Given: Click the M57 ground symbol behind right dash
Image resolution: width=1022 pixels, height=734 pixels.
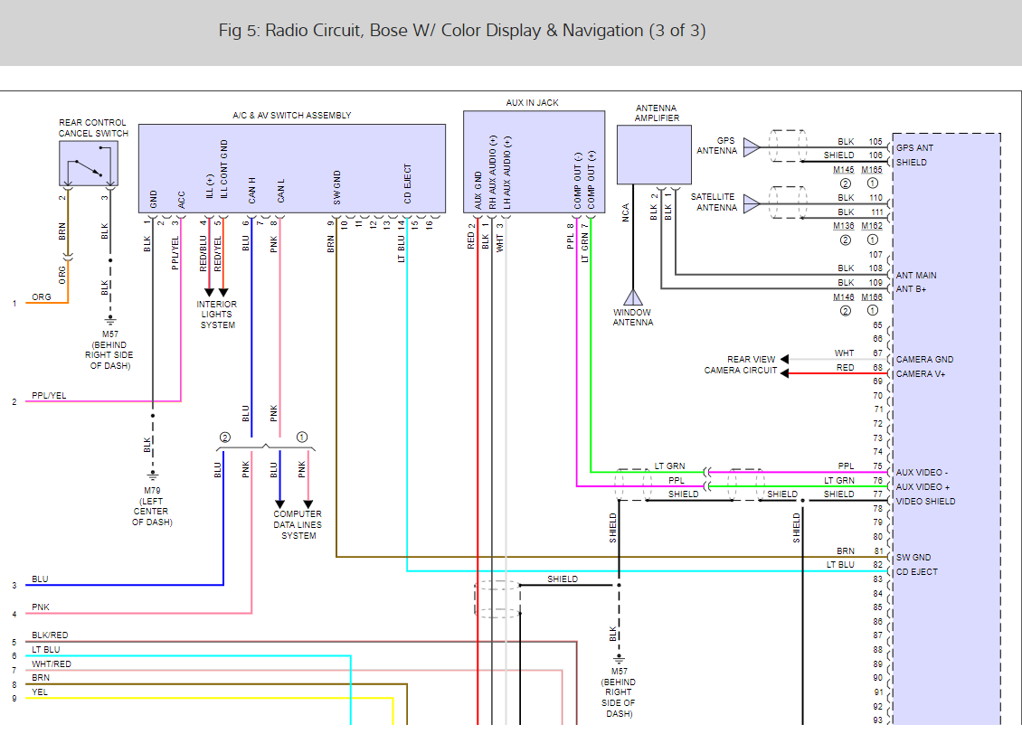Looking at the screenshot, I should click(109, 319).
